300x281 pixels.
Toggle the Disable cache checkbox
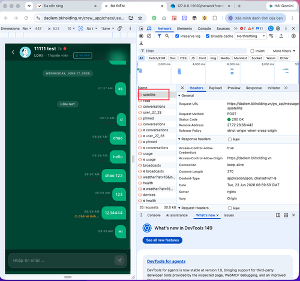click(208, 36)
